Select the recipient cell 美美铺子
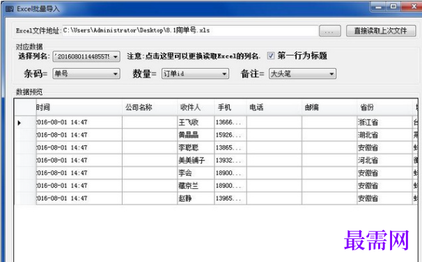Viewport: 422px width, 262px height. pyautogui.click(x=196, y=160)
